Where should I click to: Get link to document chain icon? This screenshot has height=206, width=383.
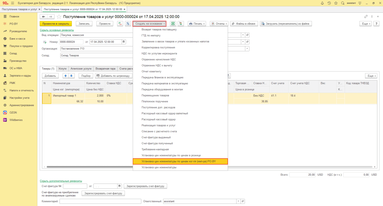[366, 16]
